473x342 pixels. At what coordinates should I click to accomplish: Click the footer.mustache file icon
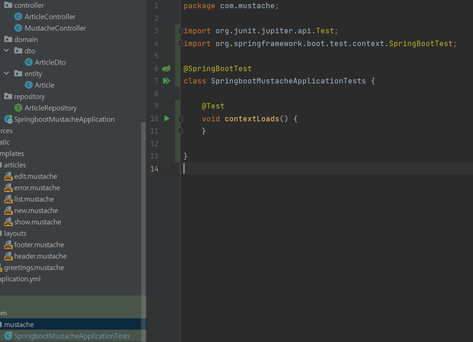pos(8,245)
